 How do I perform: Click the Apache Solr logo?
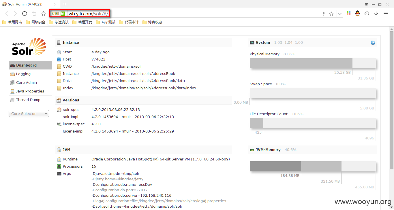point(29,46)
